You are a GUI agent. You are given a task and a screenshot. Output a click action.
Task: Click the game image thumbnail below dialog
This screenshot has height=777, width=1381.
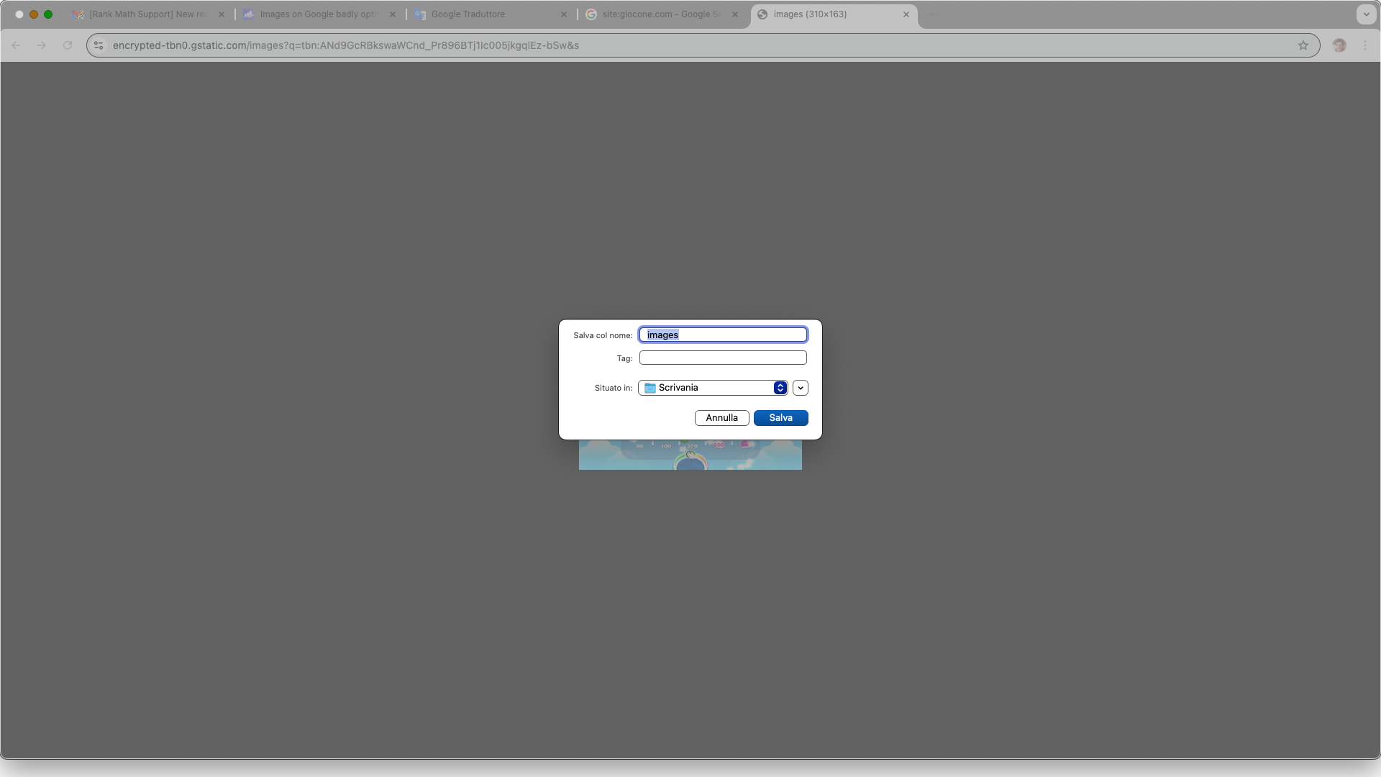tap(690, 455)
